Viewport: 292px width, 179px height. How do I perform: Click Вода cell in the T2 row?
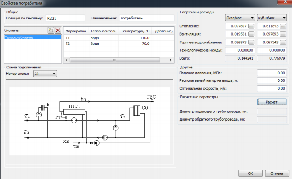tap(103, 43)
